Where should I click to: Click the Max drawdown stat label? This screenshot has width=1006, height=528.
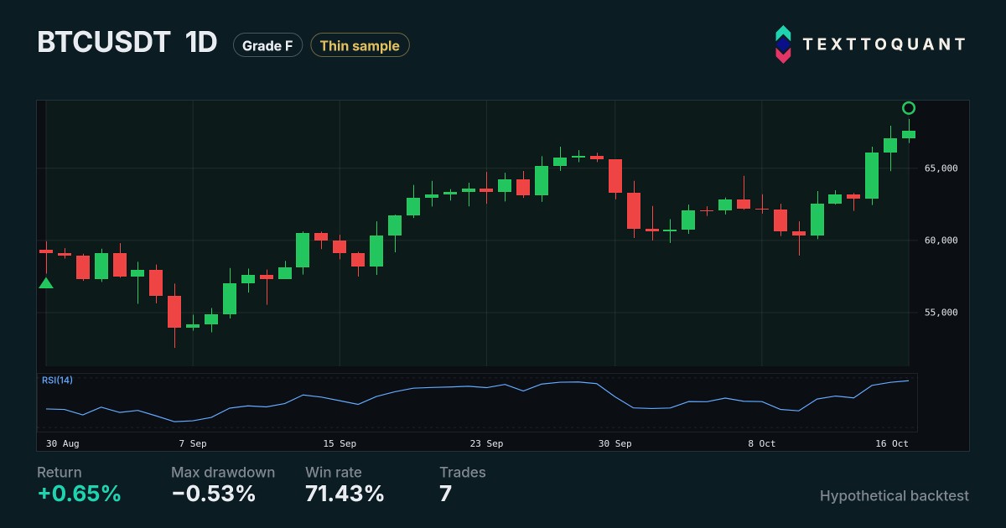(x=223, y=473)
